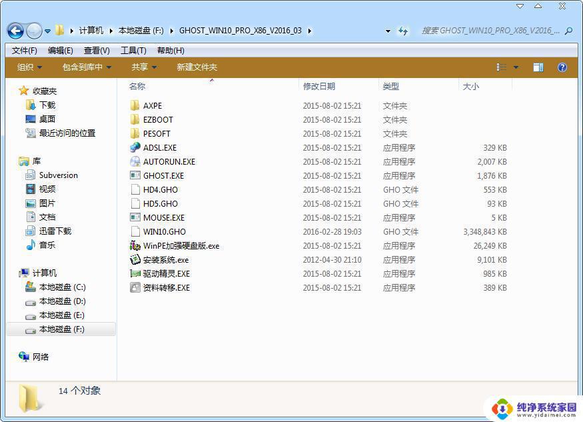Open 本地磁盘 (E:) drive
This screenshot has height=422, width=583.
point(62,315)
